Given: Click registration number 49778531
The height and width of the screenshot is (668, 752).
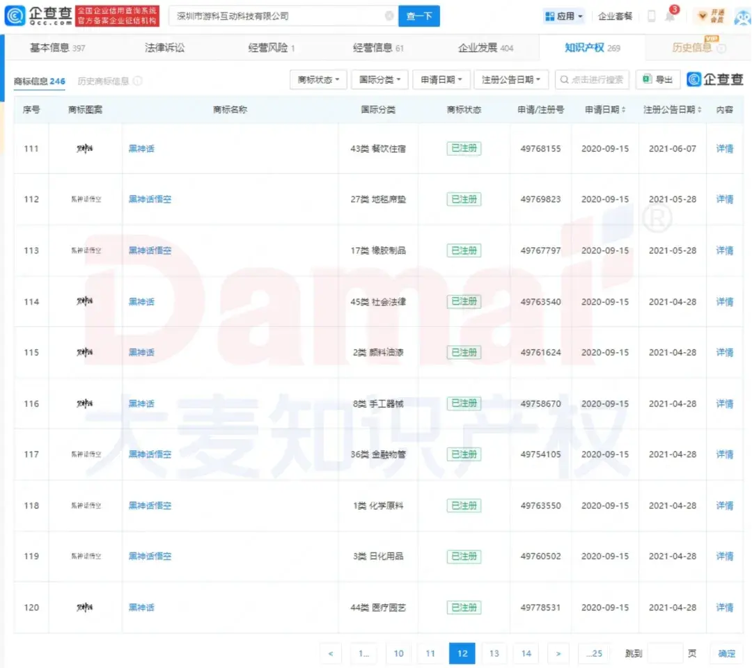Looking at the screenshot, I should [x=540, y=607].
